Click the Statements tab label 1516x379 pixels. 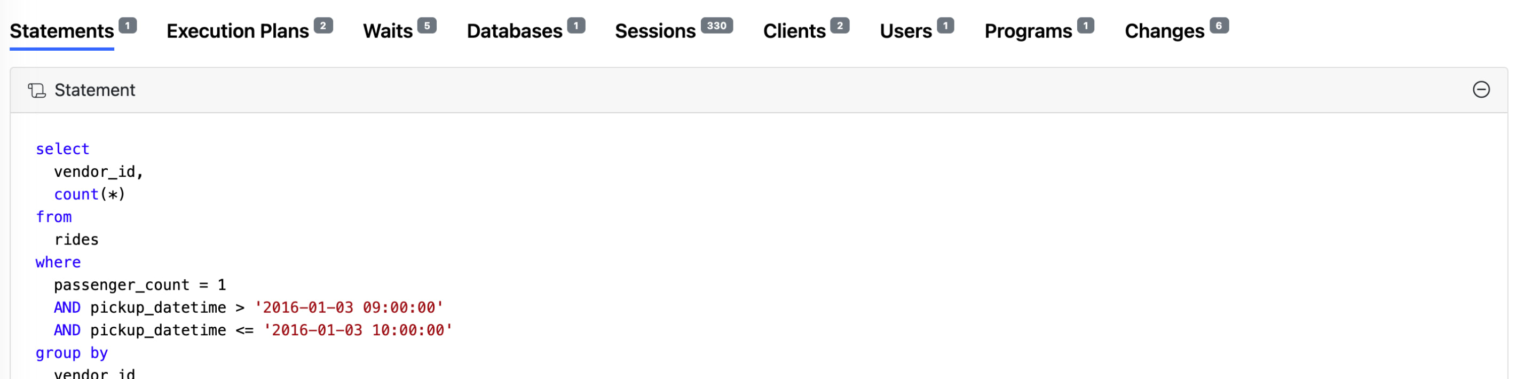click(61, 30)
